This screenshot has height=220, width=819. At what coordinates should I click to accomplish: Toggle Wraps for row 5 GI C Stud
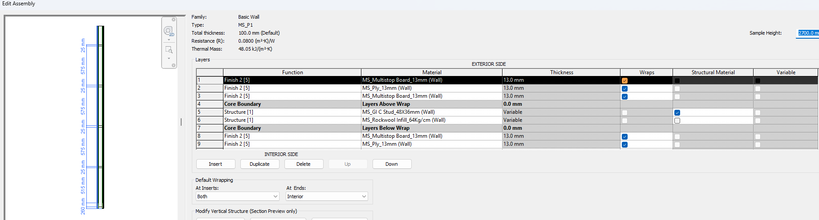click(624, 112)
